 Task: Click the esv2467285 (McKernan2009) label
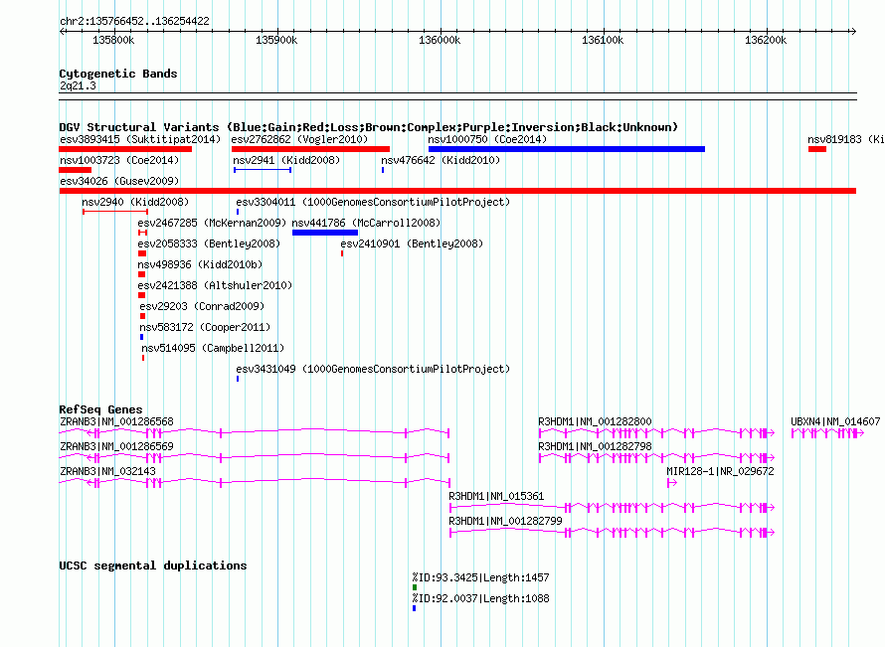[x=212, y=223]
